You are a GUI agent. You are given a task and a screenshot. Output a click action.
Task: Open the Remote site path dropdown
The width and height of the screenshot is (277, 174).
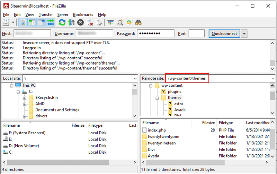click(x=273, y=78)
